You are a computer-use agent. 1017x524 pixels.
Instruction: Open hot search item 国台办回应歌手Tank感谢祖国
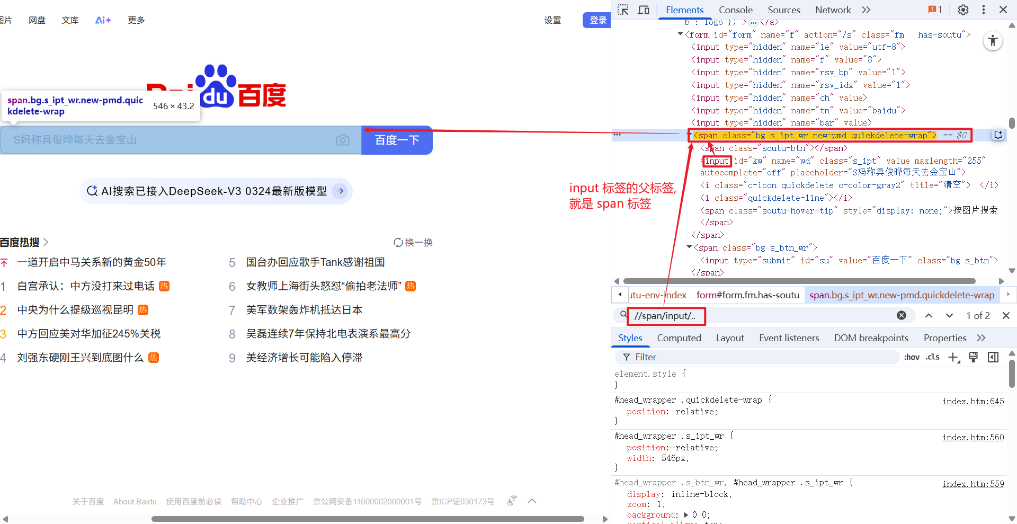pos(315,262)
